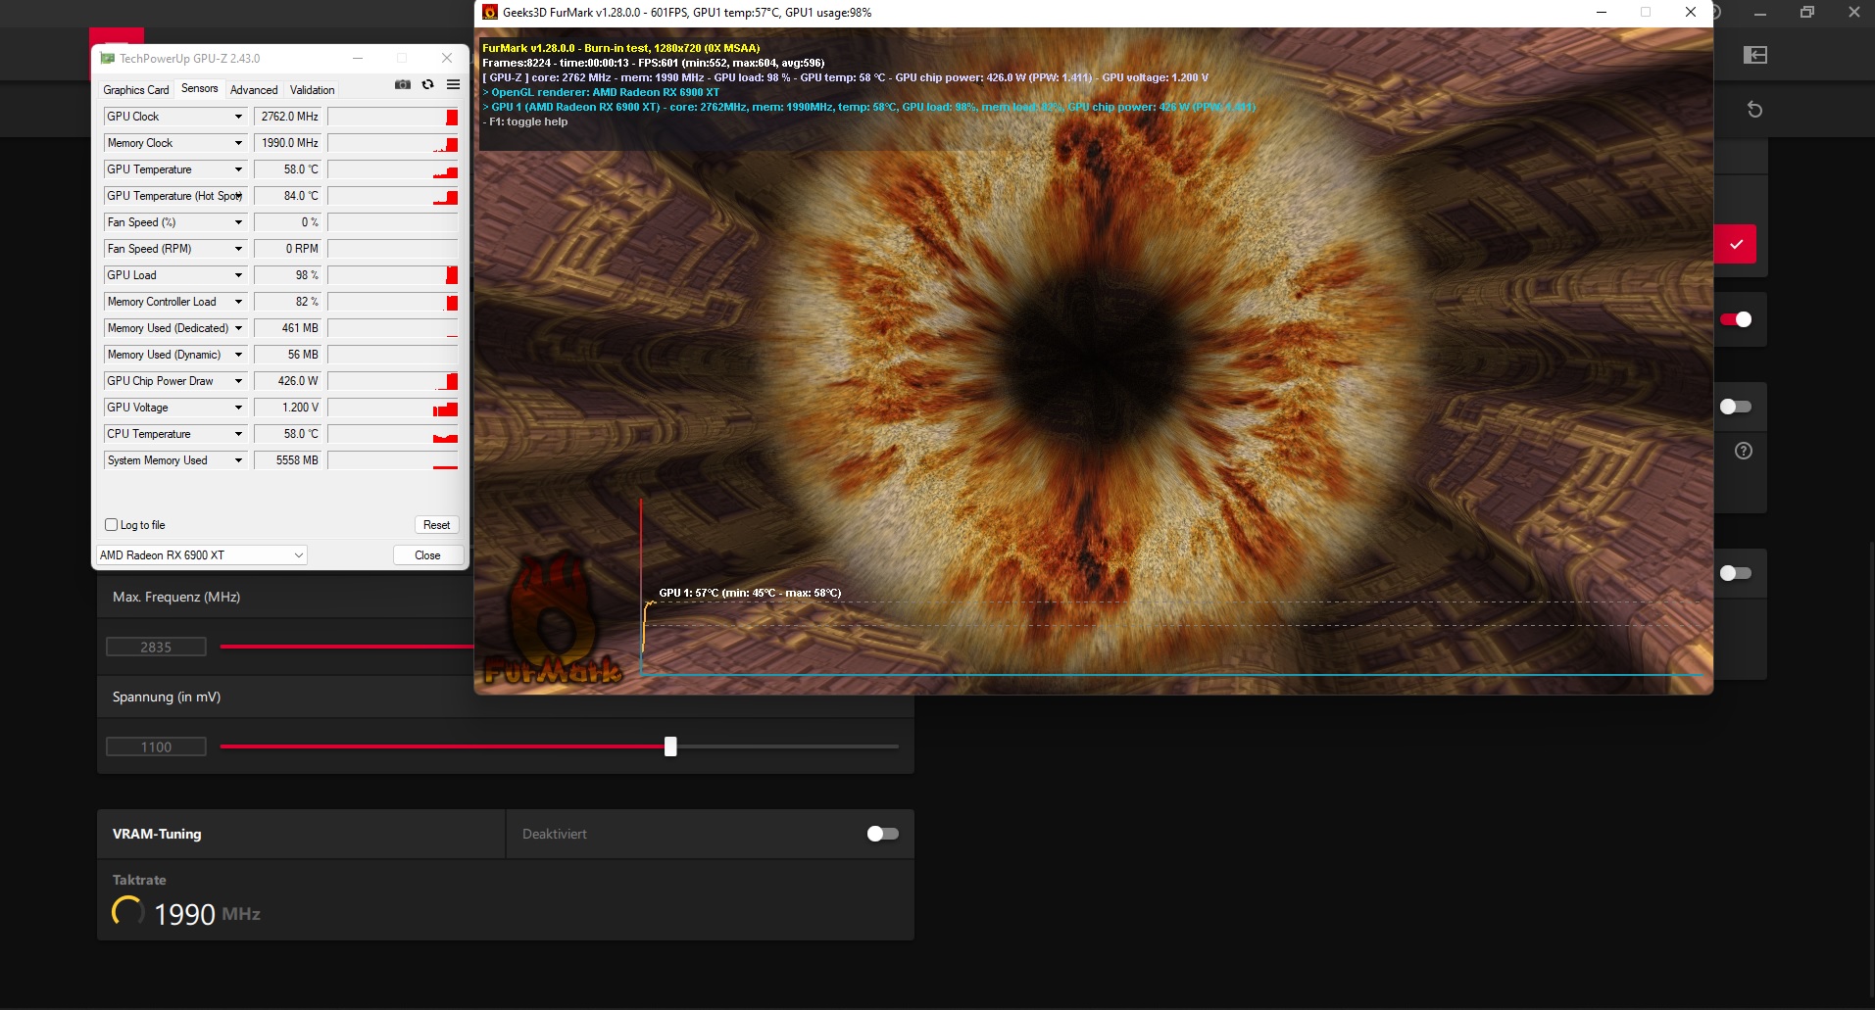Viewport: 1875px width, 1010px height.
Task: Click the Max. Frequenz value field 2835
Action: pos(156,647)
